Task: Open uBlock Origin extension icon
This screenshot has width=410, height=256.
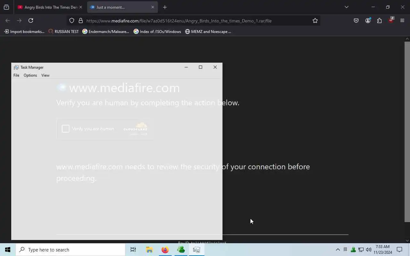Action: click(391, 20)
